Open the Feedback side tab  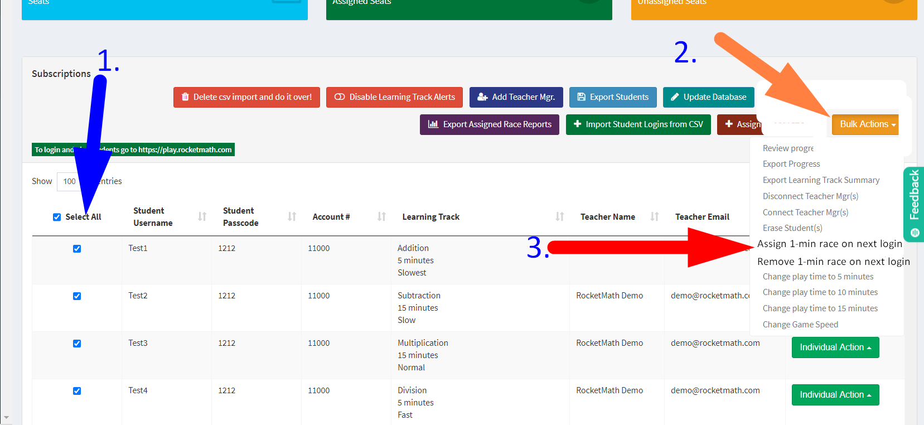914,204
